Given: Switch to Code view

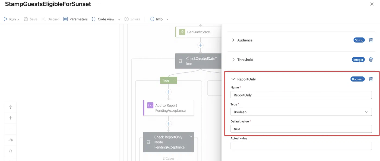Looking at the screenshot, I should pos(103,19).
